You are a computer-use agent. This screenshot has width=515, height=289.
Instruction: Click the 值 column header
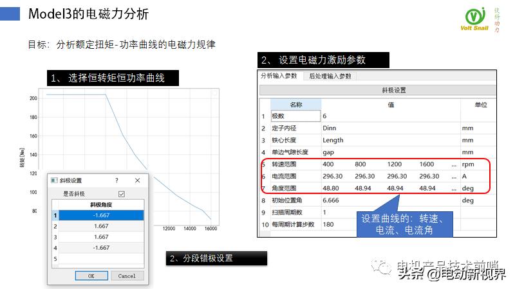(391, 105)
